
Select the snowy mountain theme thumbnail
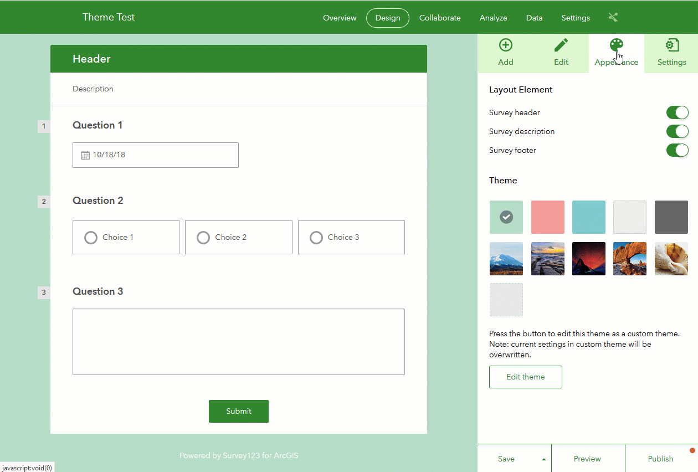point(506,259)
